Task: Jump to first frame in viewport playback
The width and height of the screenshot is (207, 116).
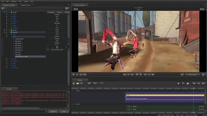Action: (x=124, y=75)
